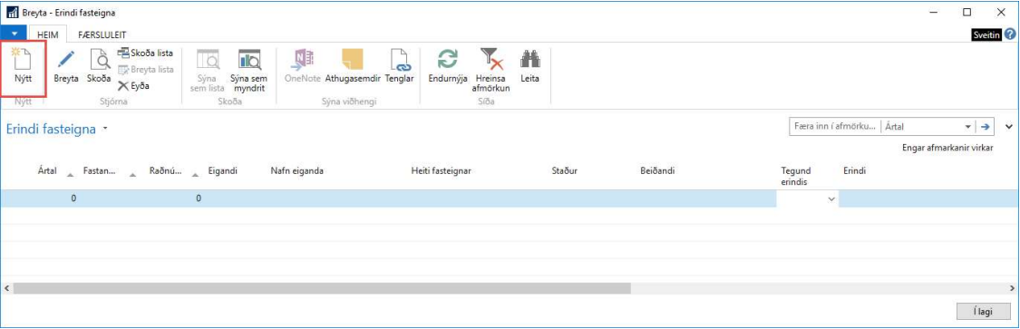
Task: Open the blue application menu dropdown
Action: (14, 34)
